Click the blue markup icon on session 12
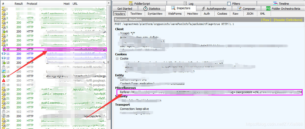 point(3,58)
